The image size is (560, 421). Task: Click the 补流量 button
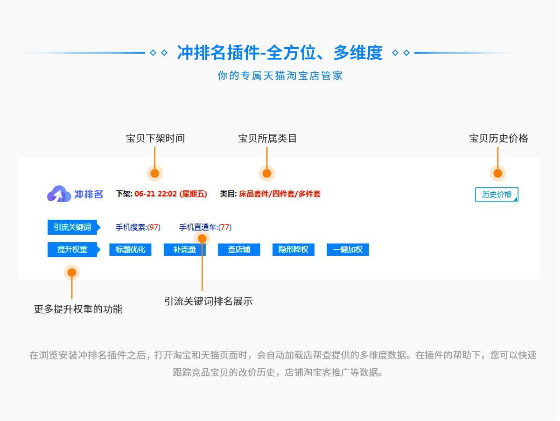click(185, 250)
